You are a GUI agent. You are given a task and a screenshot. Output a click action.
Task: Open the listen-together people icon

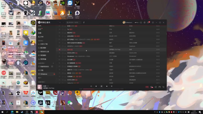click(160, 87)
